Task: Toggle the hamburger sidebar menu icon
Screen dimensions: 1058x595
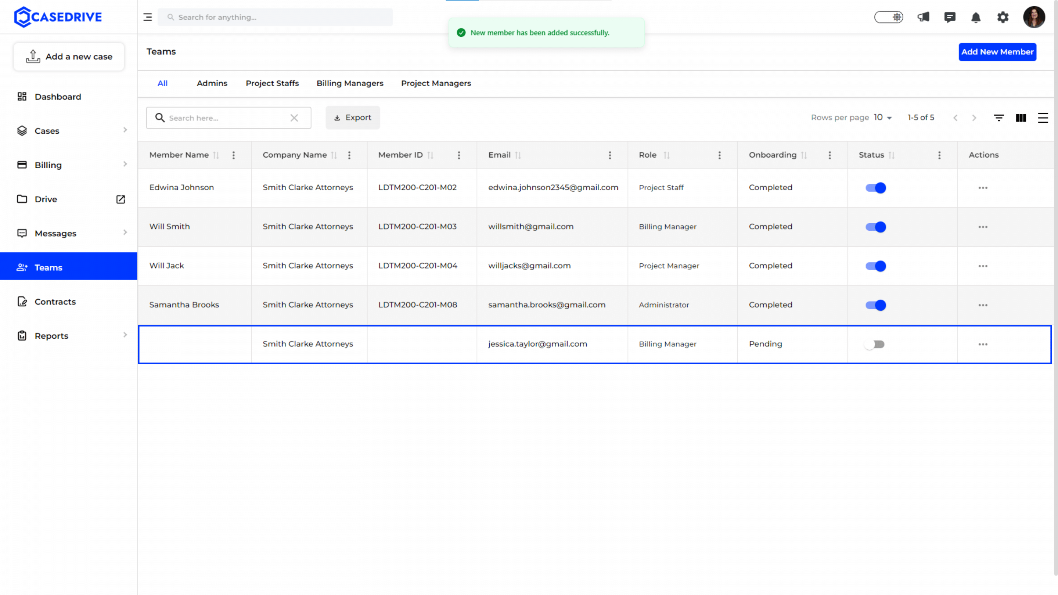Action: (x=147, y=17)
